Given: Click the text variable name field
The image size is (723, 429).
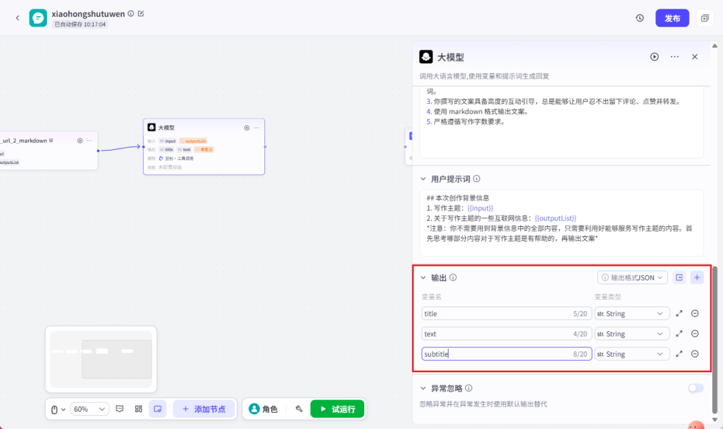Looking at the screenshot, I should 506,333.
